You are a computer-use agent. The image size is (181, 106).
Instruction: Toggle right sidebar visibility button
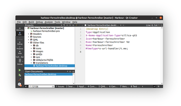[158, 86]
